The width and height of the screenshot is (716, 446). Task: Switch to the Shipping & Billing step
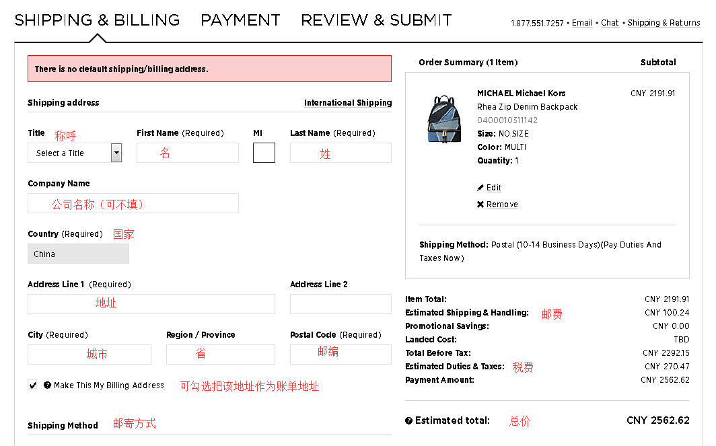point(98,20)
